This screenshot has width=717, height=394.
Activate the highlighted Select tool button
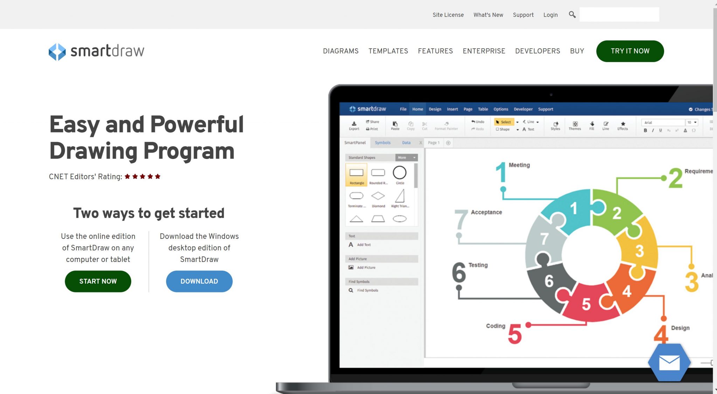pyautogui.click(x=503, y=122)
